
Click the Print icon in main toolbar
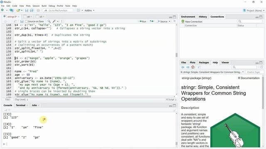click(x=38, y=10)
